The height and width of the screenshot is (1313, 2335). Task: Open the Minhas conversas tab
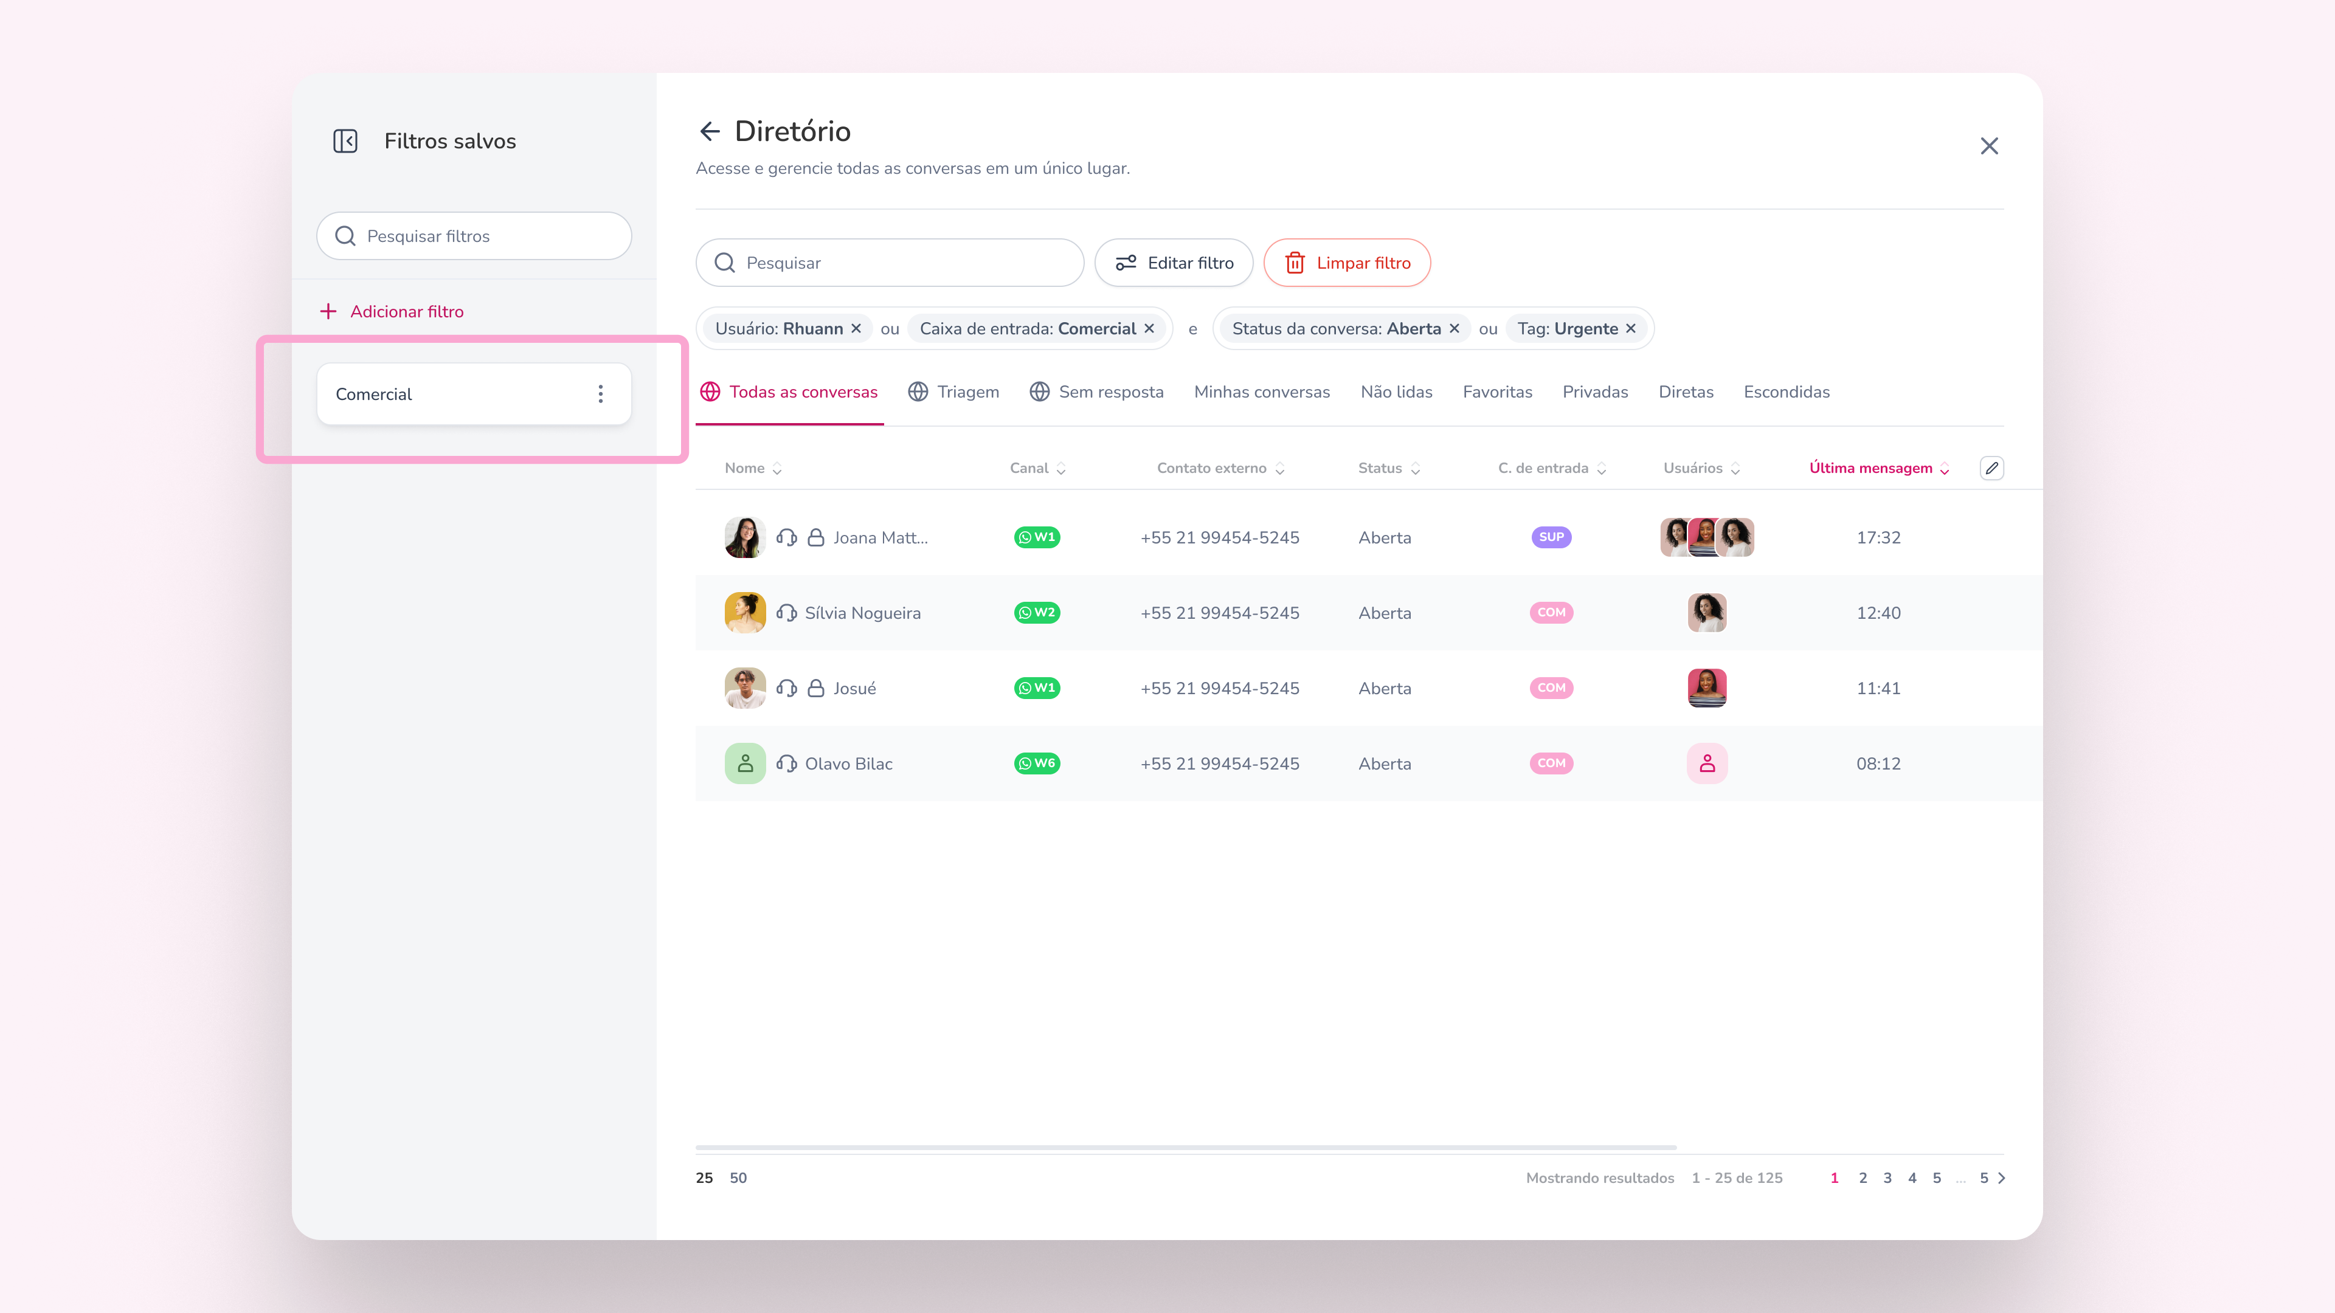pyautogui.click(x=1262, y=391)
